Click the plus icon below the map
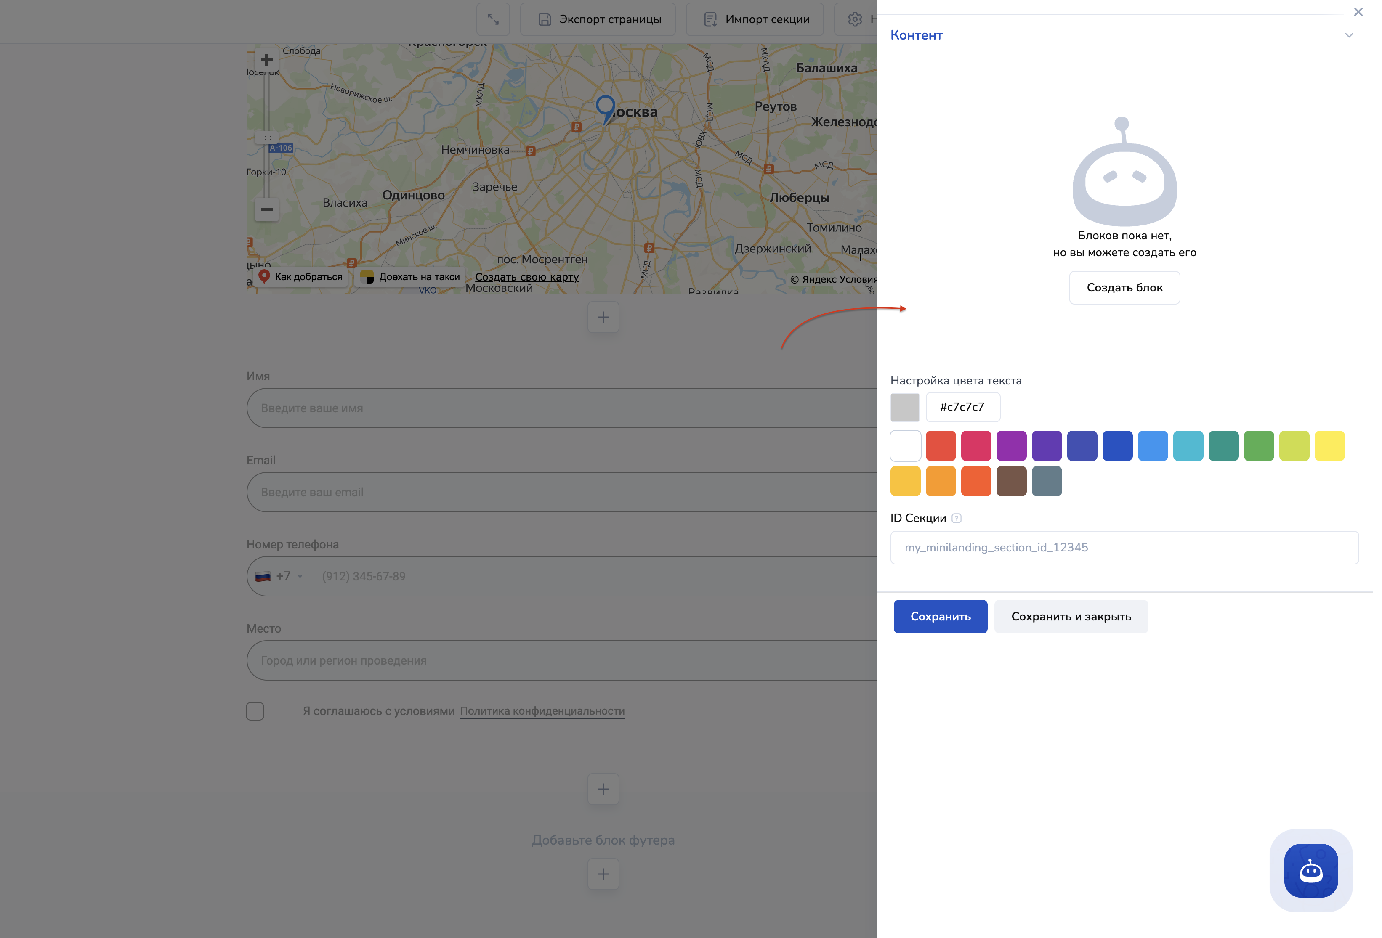This screenshot has height=938, width=1382. [603, 317]
